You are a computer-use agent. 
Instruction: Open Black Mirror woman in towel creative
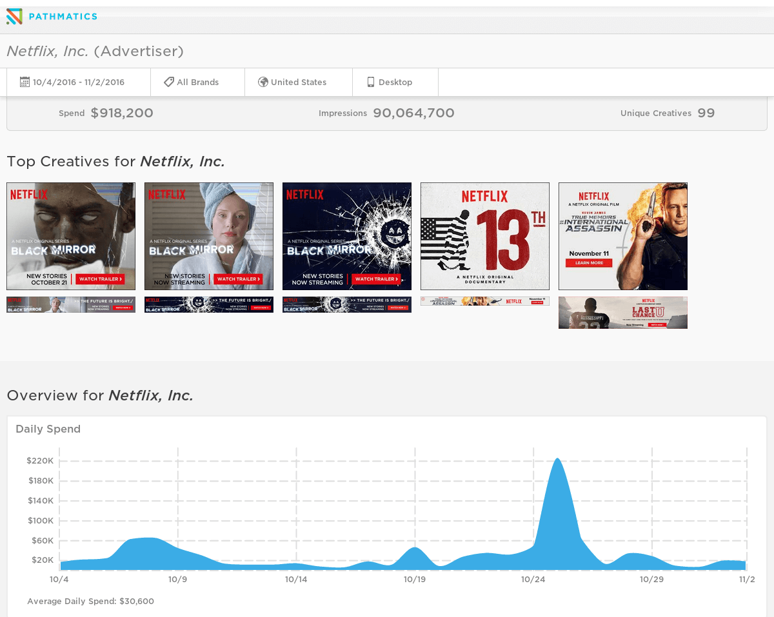coord(209,236)
